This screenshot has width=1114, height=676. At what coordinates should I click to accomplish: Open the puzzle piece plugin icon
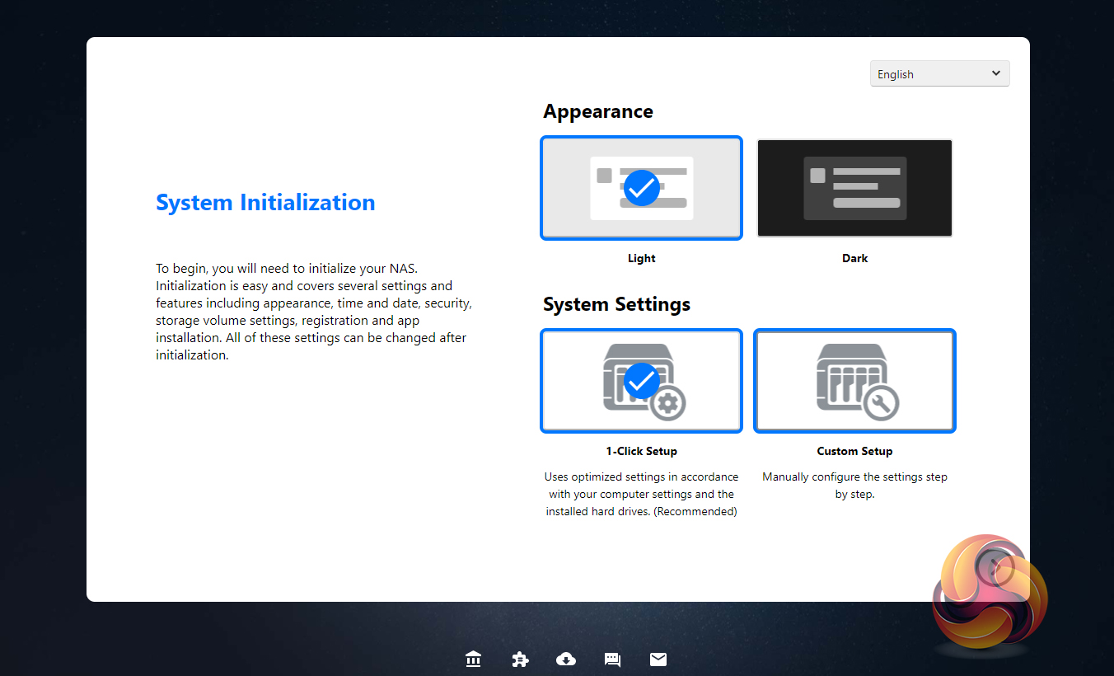[x=520, y=660]
